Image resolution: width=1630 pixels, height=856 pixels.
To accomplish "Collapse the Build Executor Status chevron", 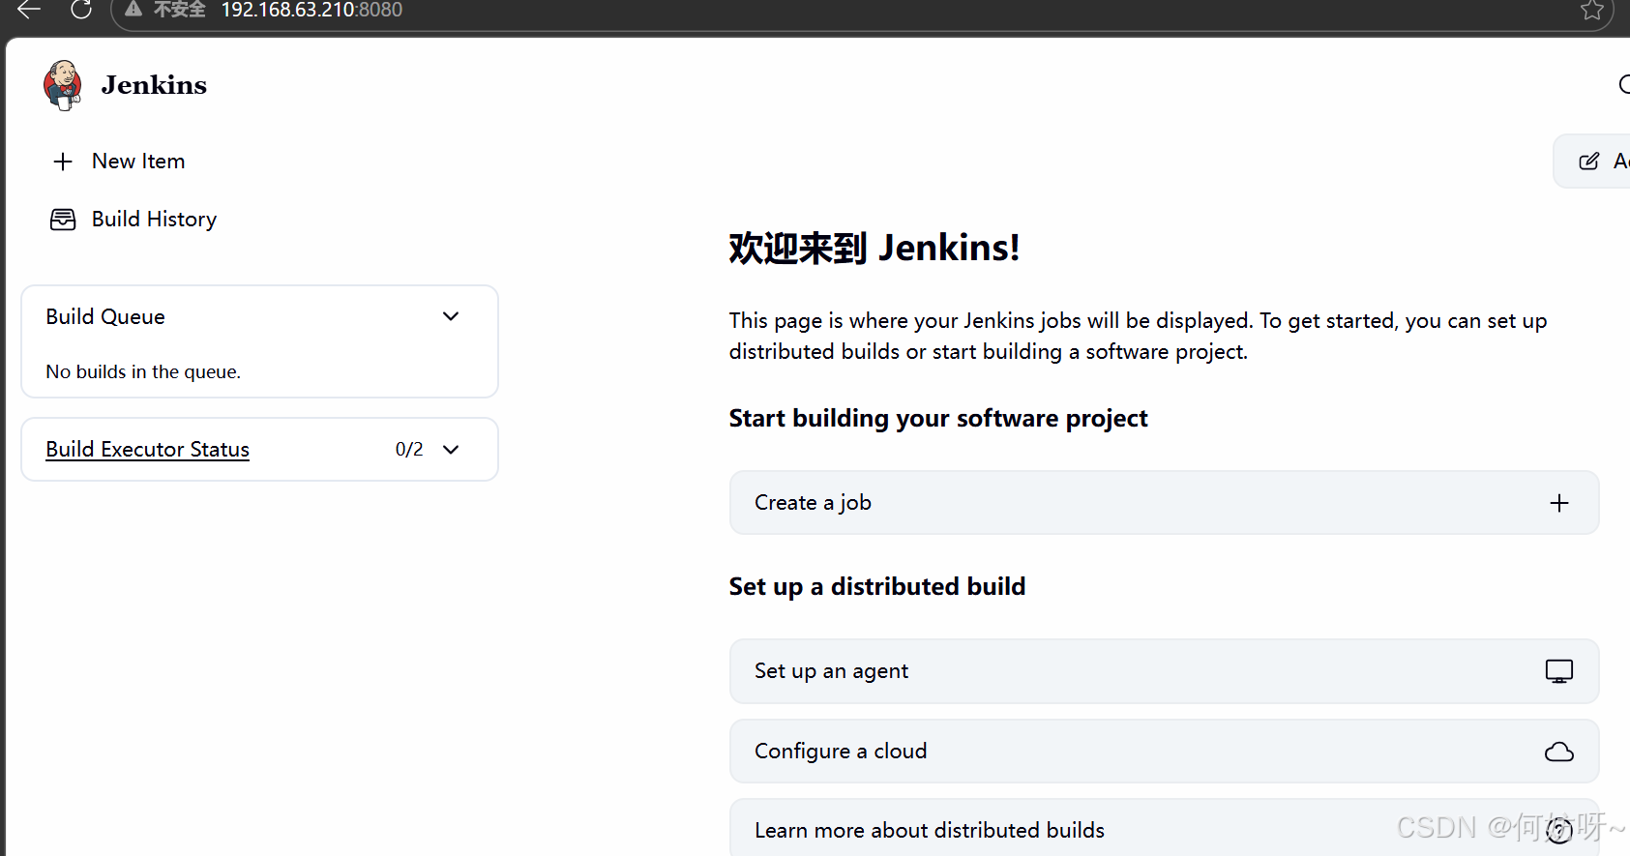I will click(451, 449).
